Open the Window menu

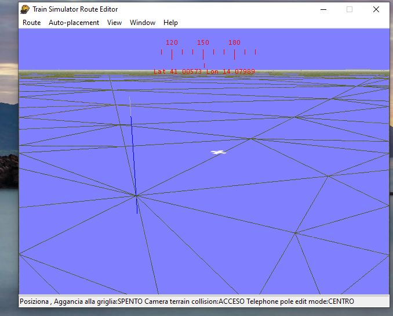[143, 23]
